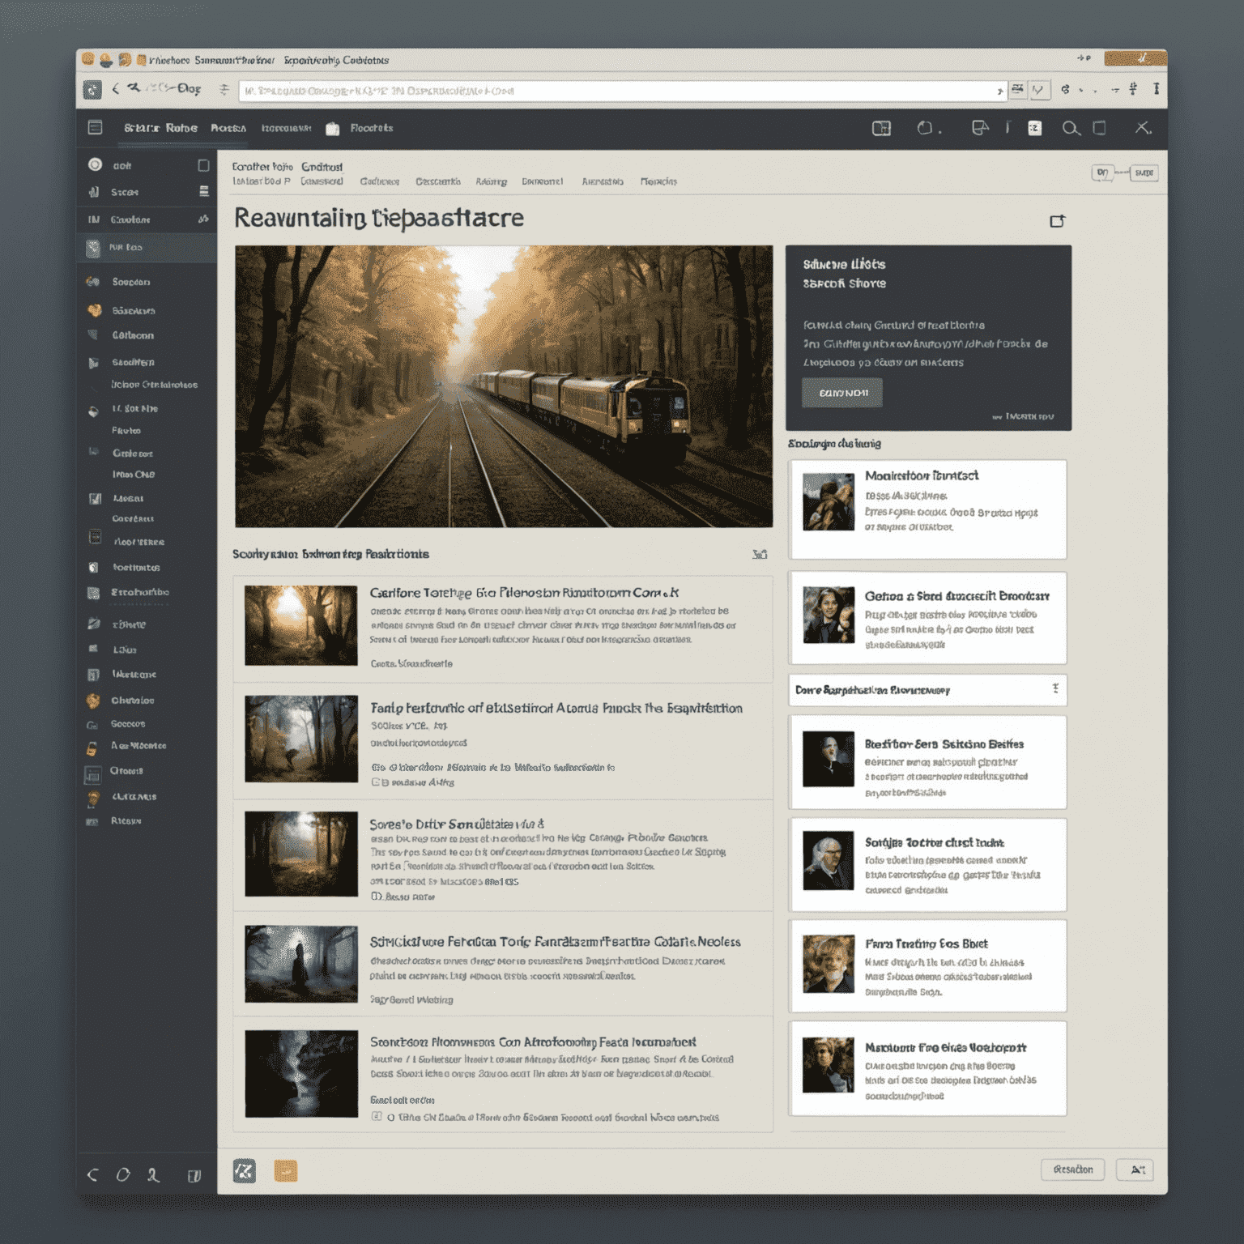The height and width of the screenshot is (1244, 1244).
Task: Open the first sidebar card with the couple photo
Action: pos(928,509)
